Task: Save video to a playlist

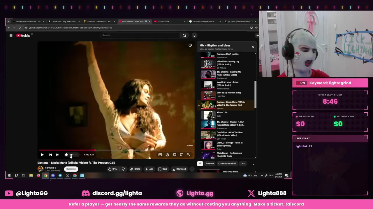Action: click(163, 169)
